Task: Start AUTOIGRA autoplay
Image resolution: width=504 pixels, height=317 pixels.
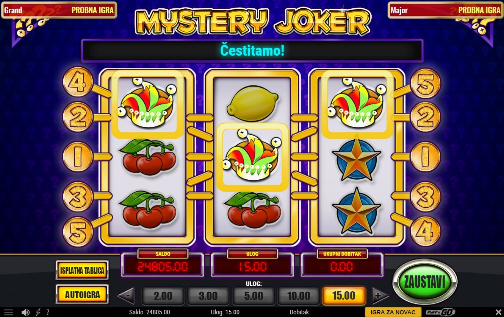Action: coord(82,294)
